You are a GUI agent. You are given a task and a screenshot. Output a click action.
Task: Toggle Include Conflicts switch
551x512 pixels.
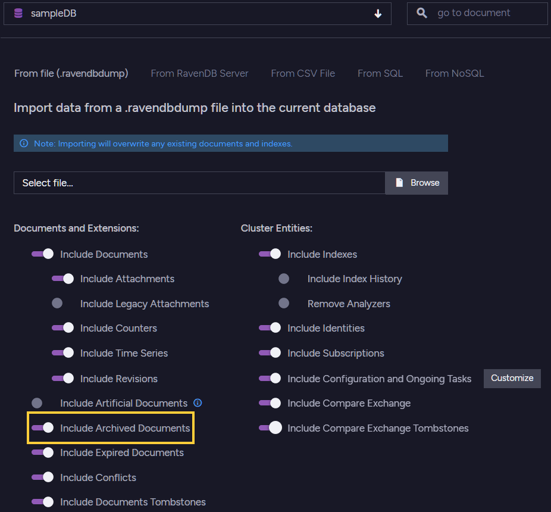42,477
